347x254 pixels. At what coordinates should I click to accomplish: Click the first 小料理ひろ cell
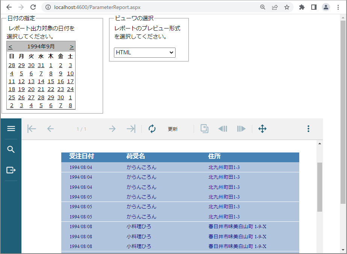pos(139,227)
